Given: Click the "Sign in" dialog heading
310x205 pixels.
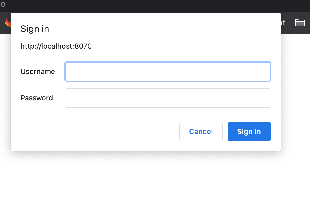Looking at the screenshot, I should tap(35, 29).
